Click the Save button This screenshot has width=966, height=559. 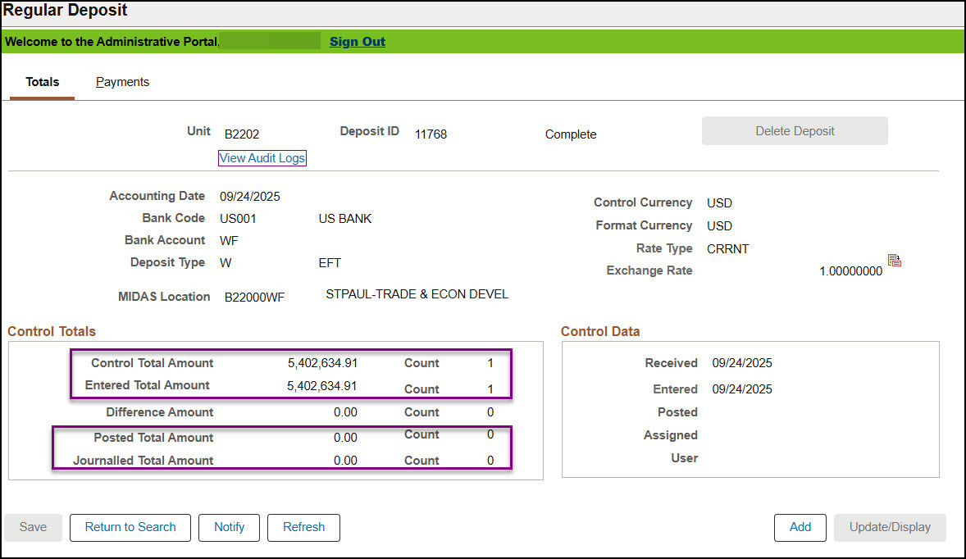[x=33, y=527]
